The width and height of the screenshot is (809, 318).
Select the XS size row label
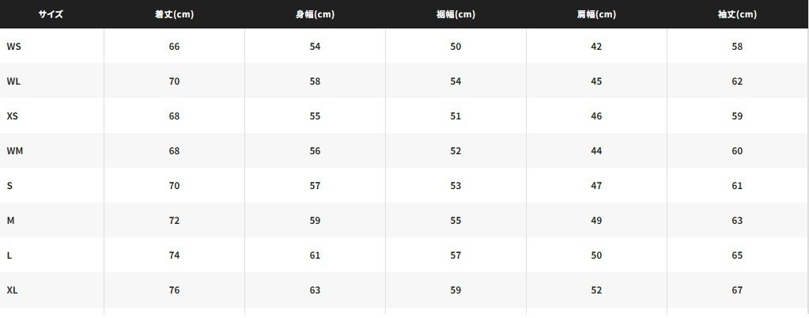point(13,116)
